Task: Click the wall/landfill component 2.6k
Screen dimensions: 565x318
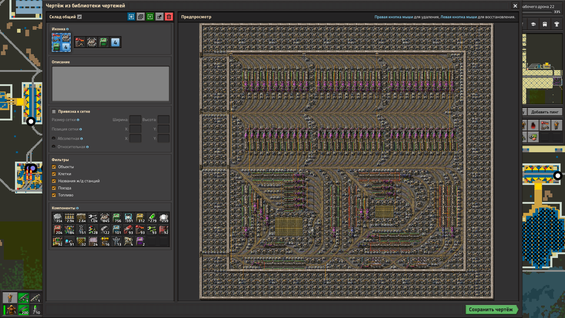Action: (81, 218)
